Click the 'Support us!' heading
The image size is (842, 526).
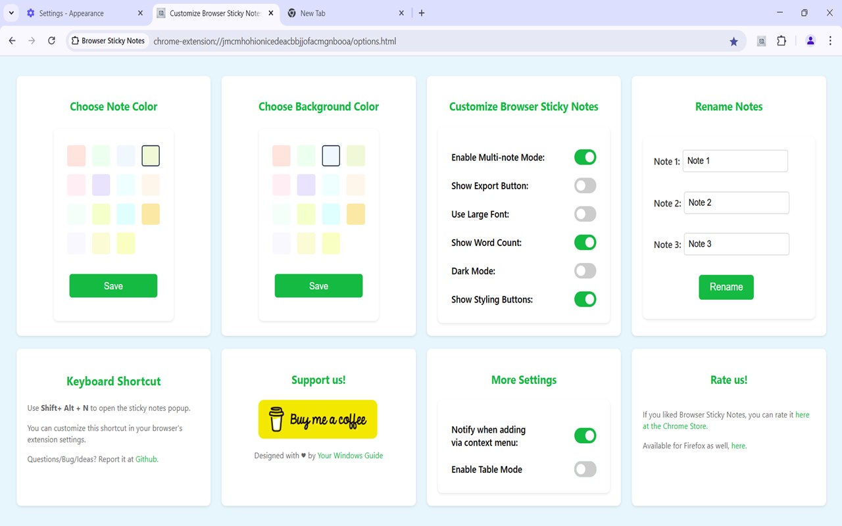tap(318, 380)
